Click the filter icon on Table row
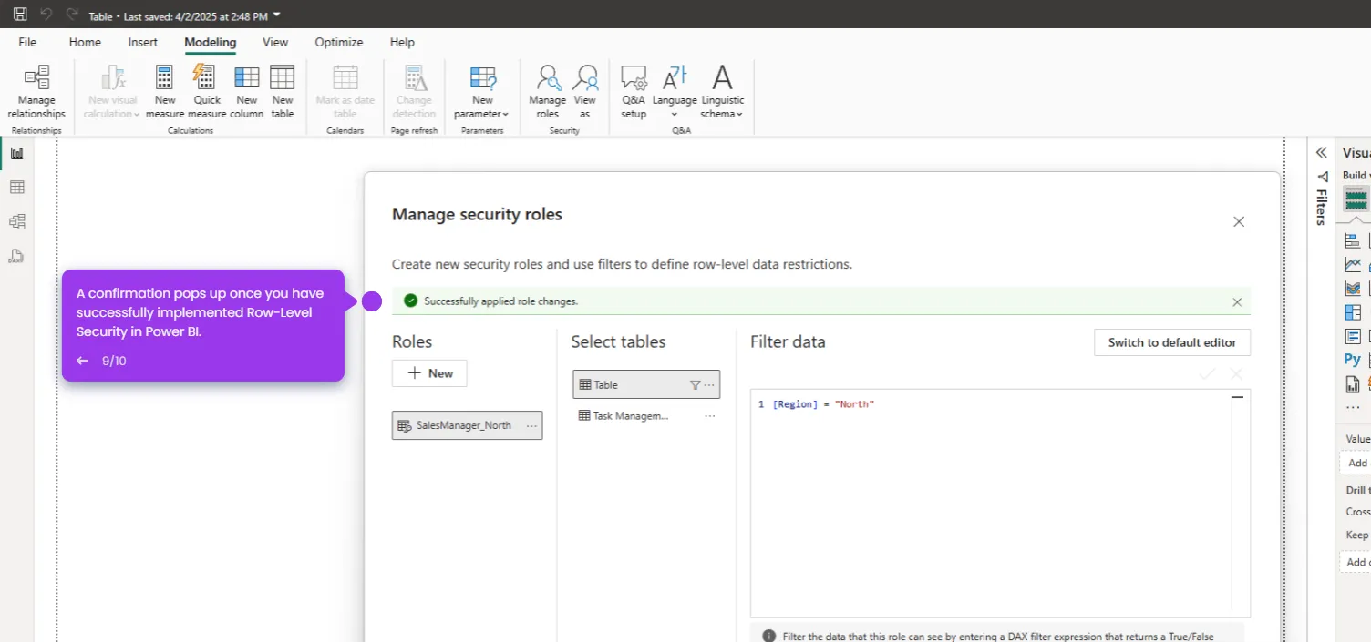The height and width of the screenshot is (642, 1371). (x=695, y=385)
